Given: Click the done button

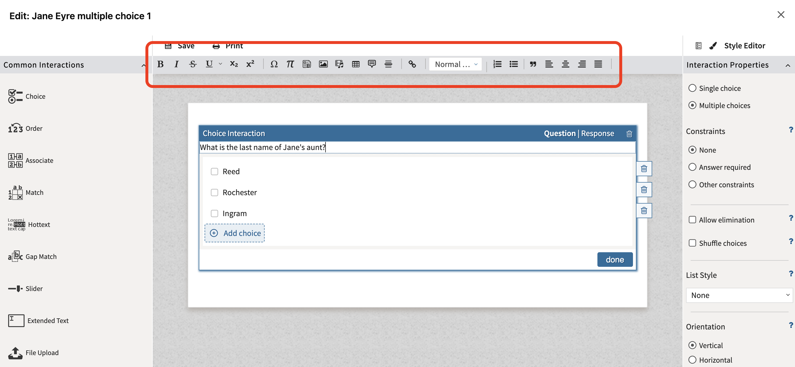Looking at the screenshot, I should pos(615,260).
